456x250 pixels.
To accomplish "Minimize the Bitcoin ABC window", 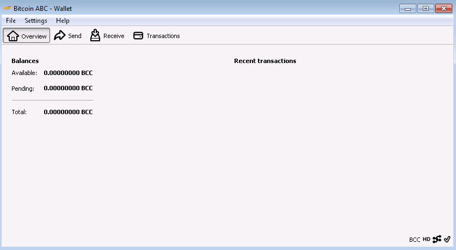I will point(408,9).
